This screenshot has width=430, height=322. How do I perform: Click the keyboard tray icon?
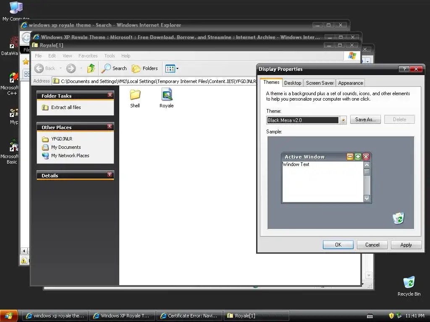click(370, 316)
